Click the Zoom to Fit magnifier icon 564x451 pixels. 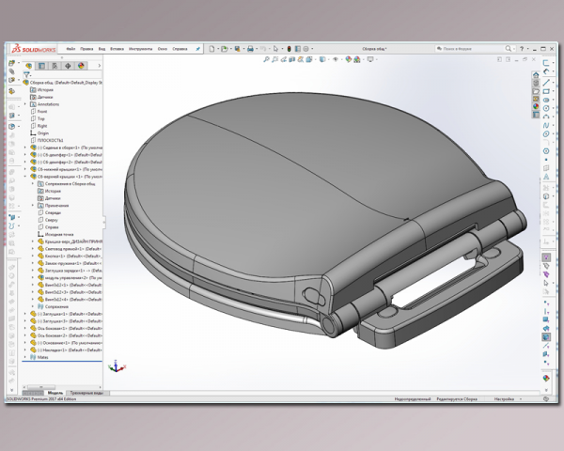(x=266, y=59)
